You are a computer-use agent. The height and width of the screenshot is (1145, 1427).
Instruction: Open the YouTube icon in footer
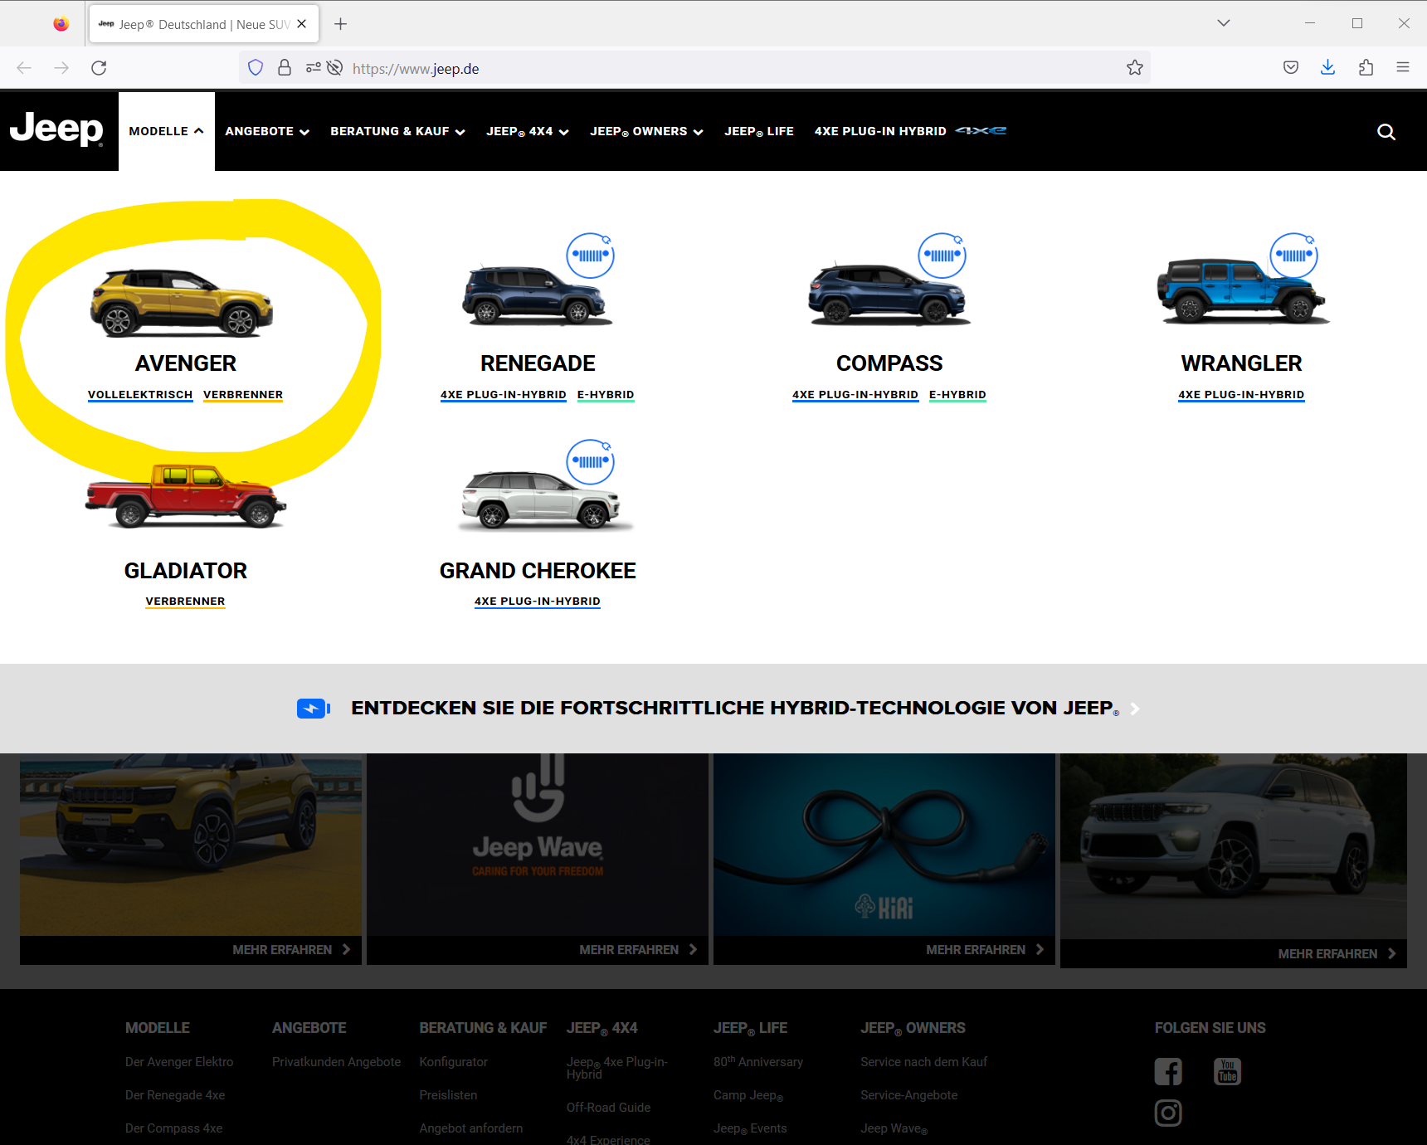point(1227,1071)
